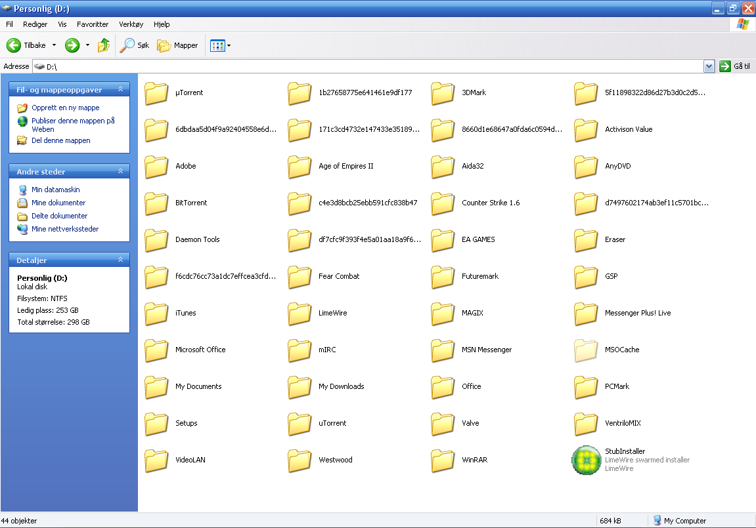Click the green Forward arrow icon

[x=72, y=45]
